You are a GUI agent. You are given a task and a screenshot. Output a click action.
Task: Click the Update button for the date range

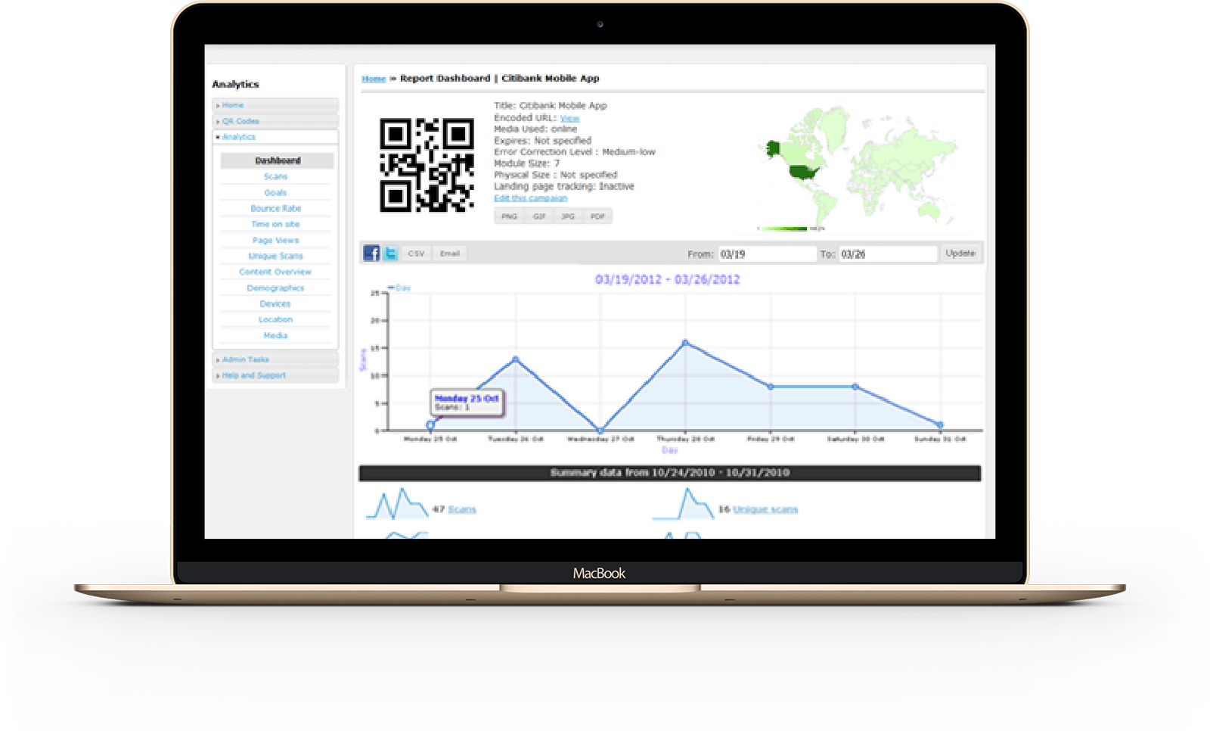point(960,254)
